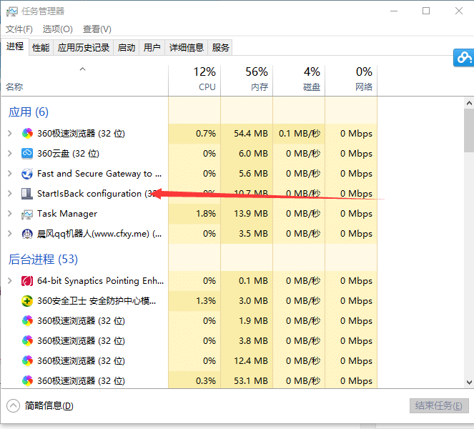Click the blue cloud widget at window edge
Image resolution: width=474 pixels, height=429 pixels.
(x=463, y=57)
